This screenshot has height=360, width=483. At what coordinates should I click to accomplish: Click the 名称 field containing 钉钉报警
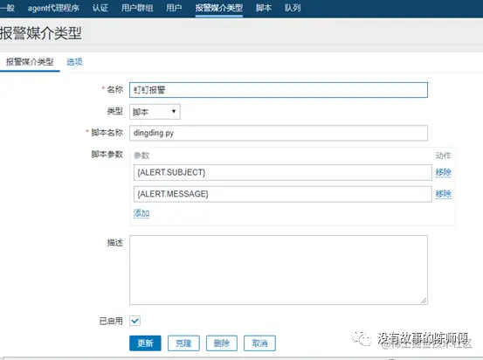[x=279, y=90]
